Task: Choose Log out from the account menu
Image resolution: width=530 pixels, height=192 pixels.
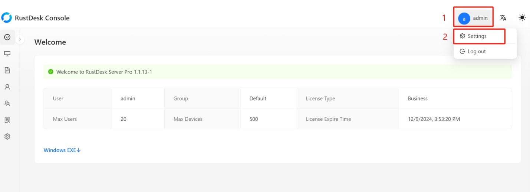Action: coord(477,51)
